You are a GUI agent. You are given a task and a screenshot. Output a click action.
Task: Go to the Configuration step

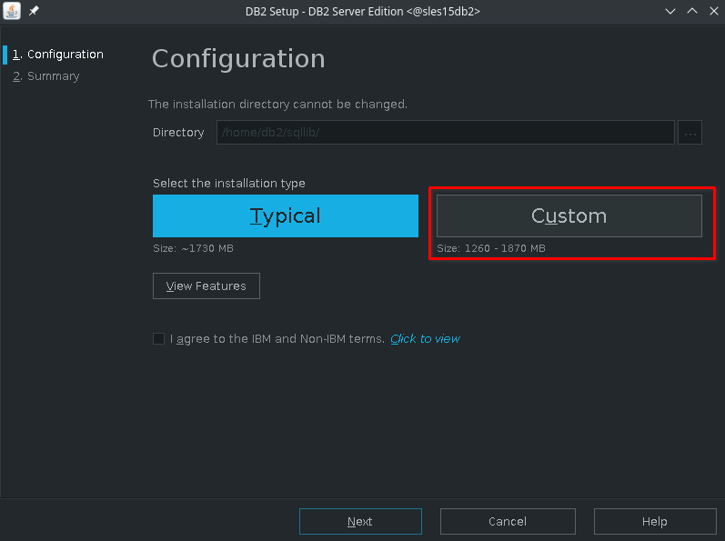58,55
